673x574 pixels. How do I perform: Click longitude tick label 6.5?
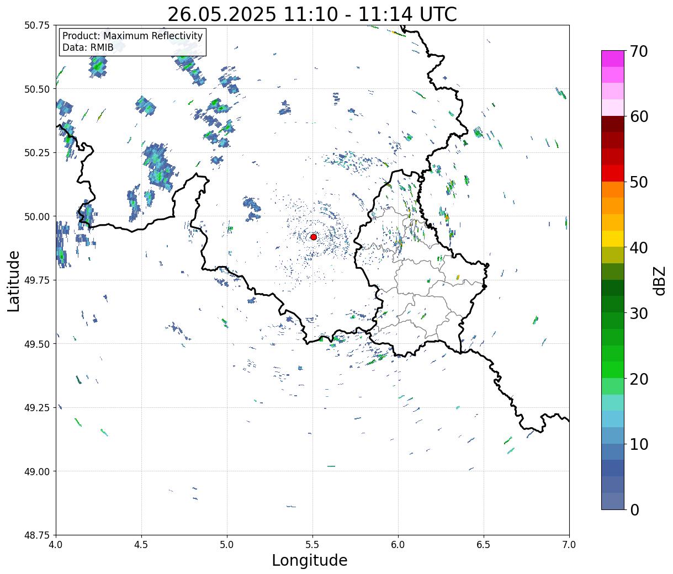pos(484,545)
